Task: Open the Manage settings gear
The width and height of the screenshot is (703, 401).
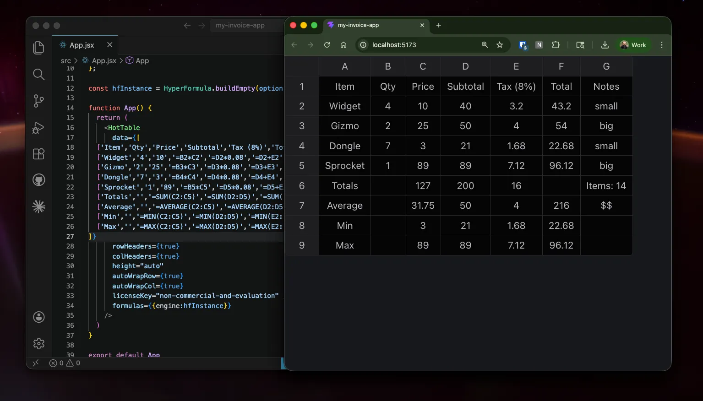Action: point(39,343)
